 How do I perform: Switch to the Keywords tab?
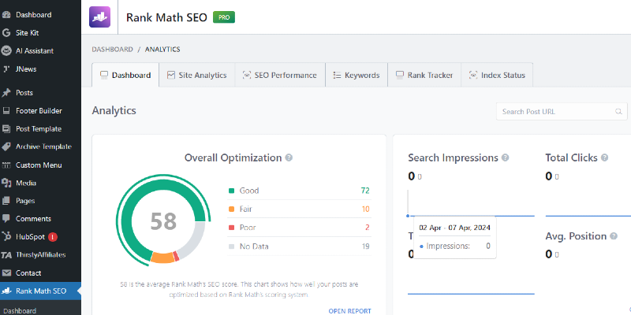pyautogui.click(x=357, y=75)
